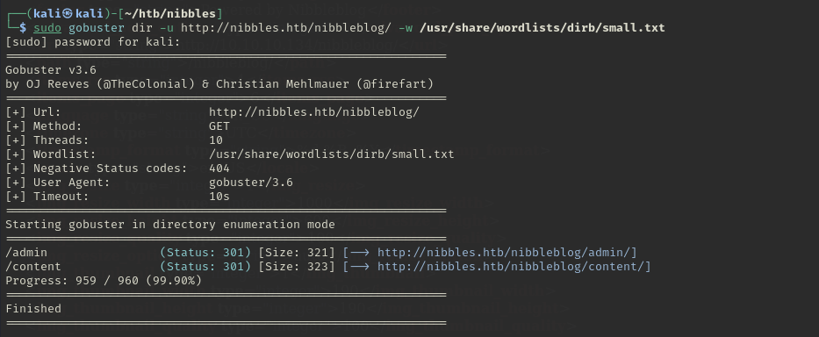819x337 pixels.
Task: Click the Url value http://nibbles.htb/nibbleblog/
Action: (314, 111)
